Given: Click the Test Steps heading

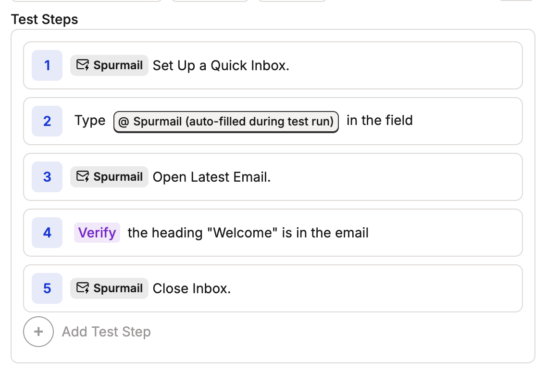Looking at the screenshot, I should click(x=44, y=19).
